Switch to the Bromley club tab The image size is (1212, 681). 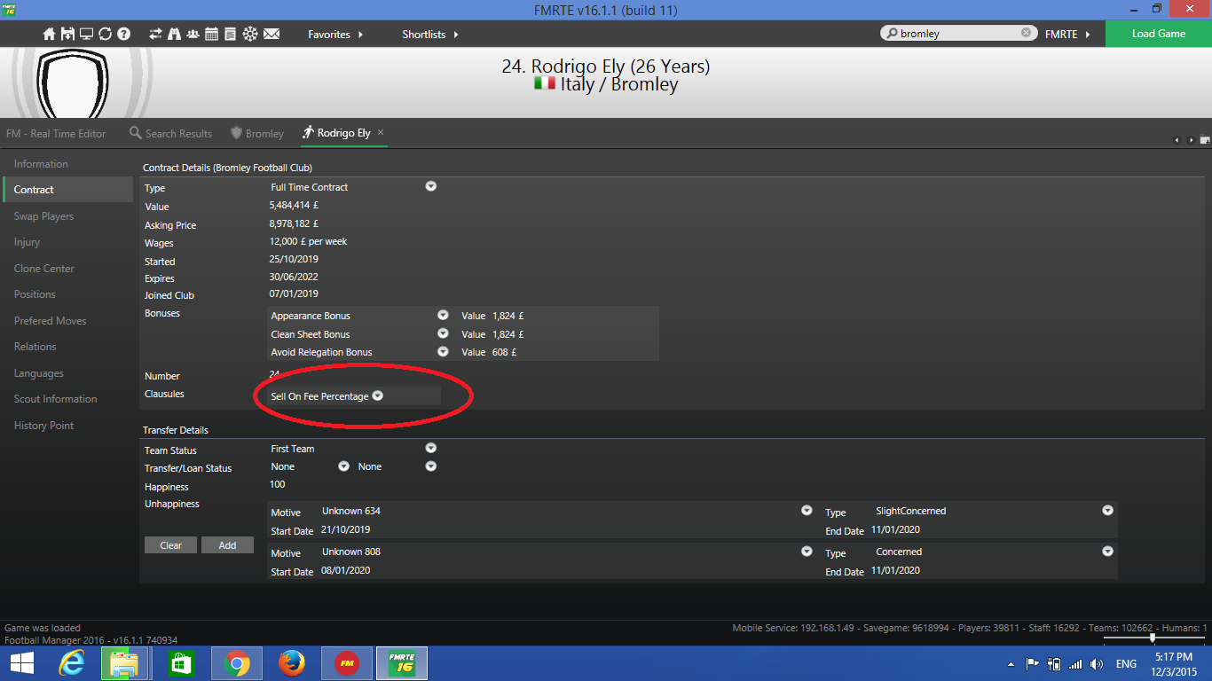click(x=257, y=133)
